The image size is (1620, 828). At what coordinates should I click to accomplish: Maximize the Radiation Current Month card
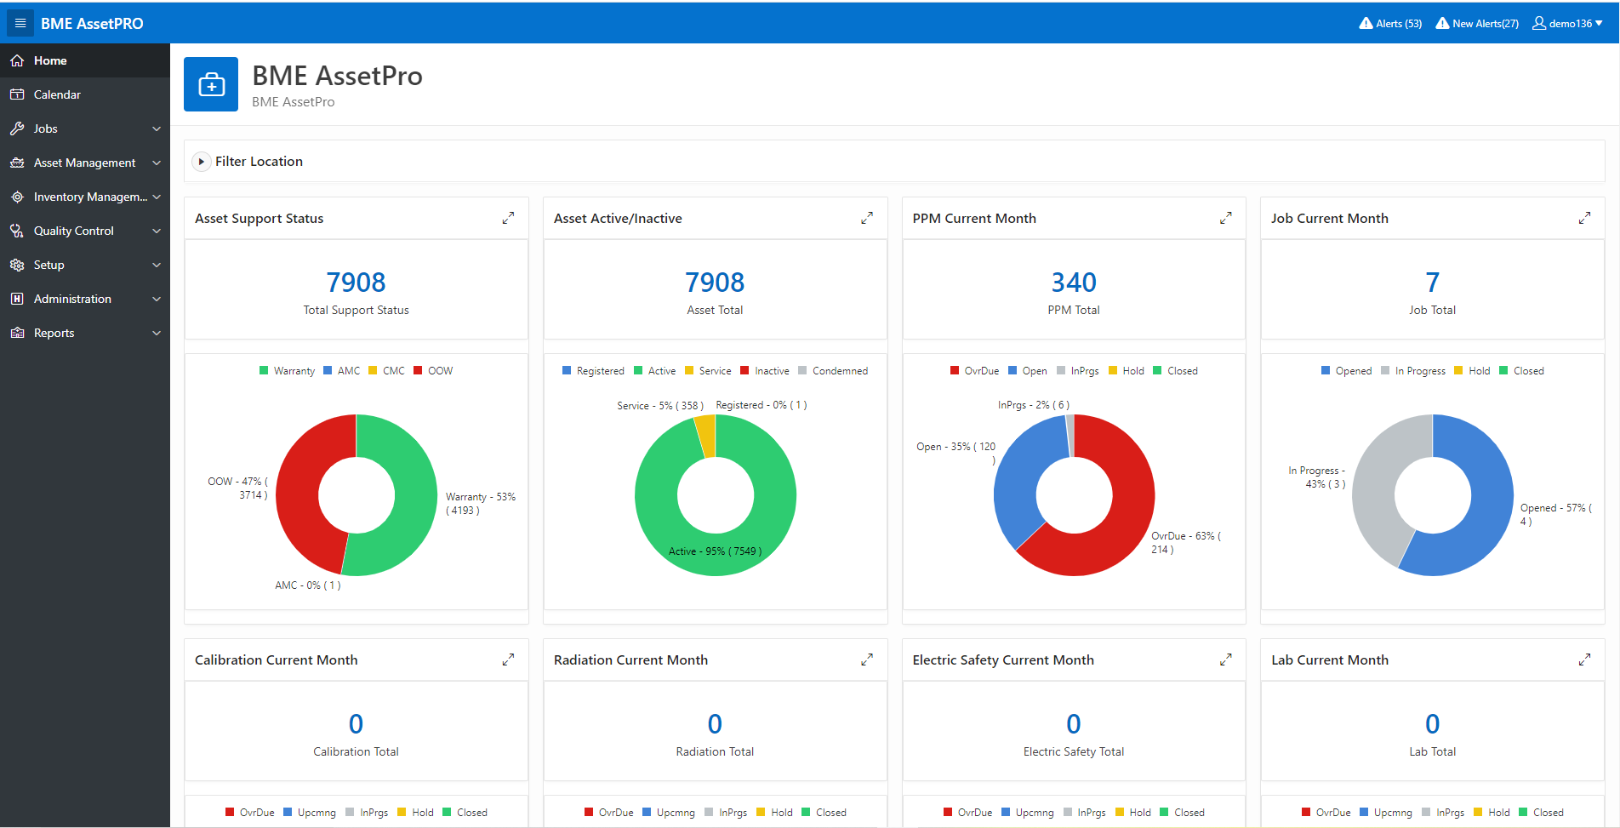pos(867,660)
